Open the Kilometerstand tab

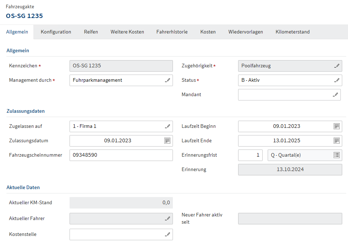coord(293,32)
